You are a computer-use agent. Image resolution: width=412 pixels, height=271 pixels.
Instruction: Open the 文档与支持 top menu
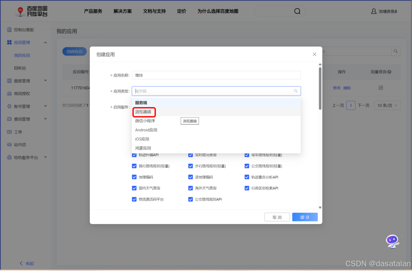(154, 11)
